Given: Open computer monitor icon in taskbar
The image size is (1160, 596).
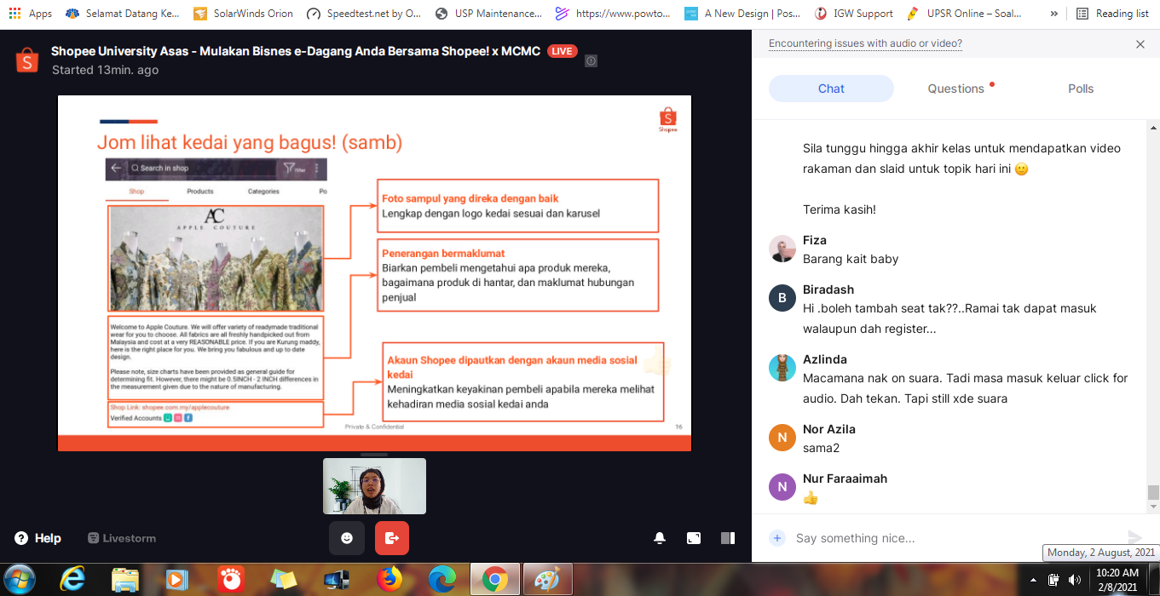Looking at the screenshot, I should (x=336, y=579).
